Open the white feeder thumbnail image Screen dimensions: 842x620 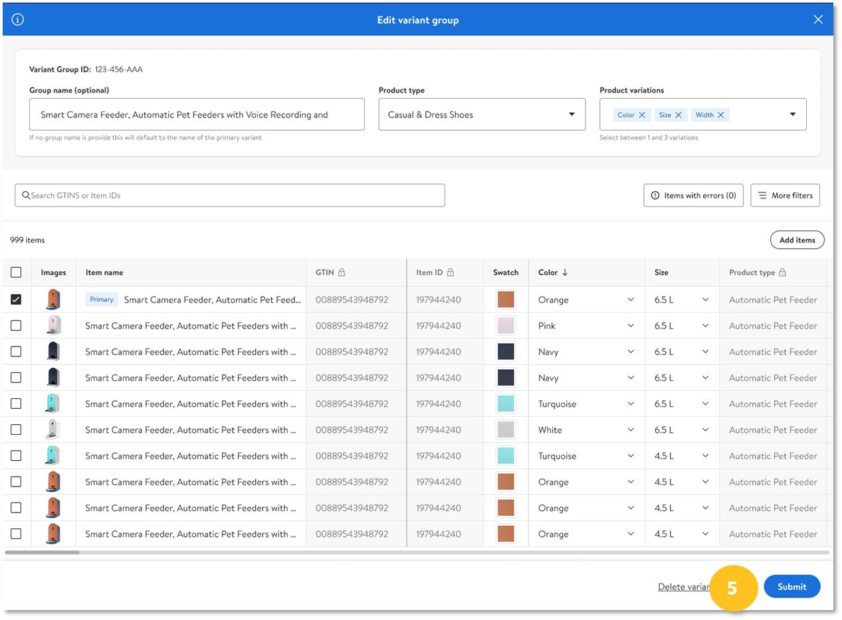53,429
